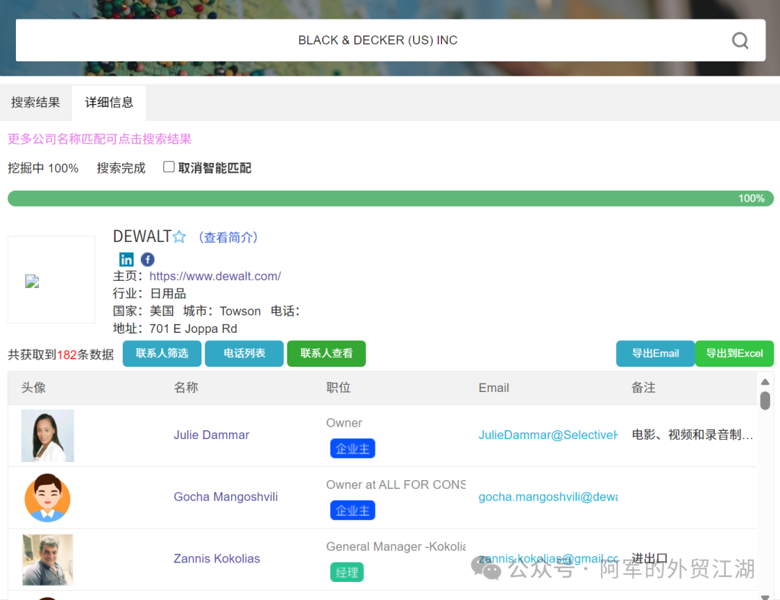The image size is (780, 600).
Task: Open the dewalt.com homepage link
Action: tap(215, 276)
